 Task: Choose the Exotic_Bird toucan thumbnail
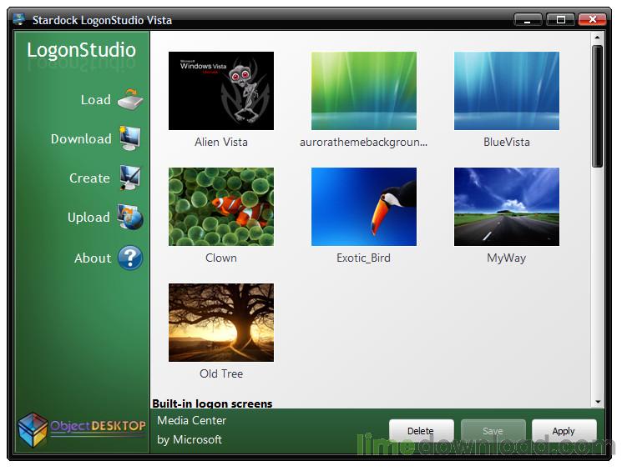[x=364, y=207]
